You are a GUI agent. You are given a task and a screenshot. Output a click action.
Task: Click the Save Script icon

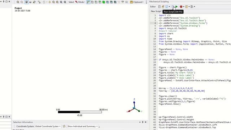tap(167, 6)
